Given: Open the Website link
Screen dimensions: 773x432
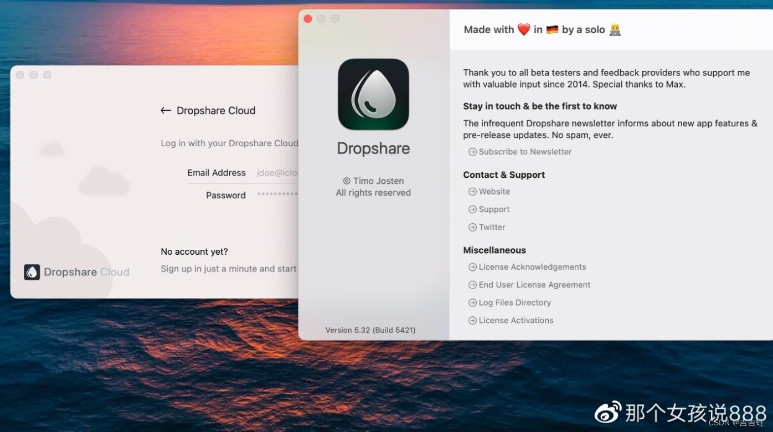Looking at the screenshot, I should (x=494, y=192).
